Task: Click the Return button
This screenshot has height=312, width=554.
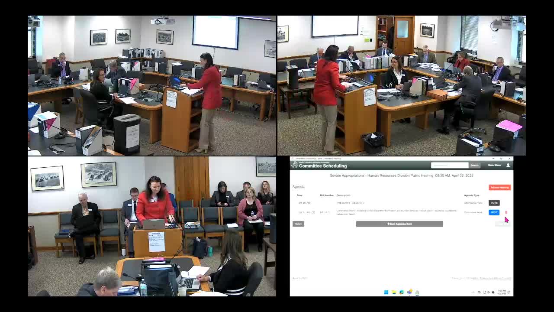Action: 298,224
